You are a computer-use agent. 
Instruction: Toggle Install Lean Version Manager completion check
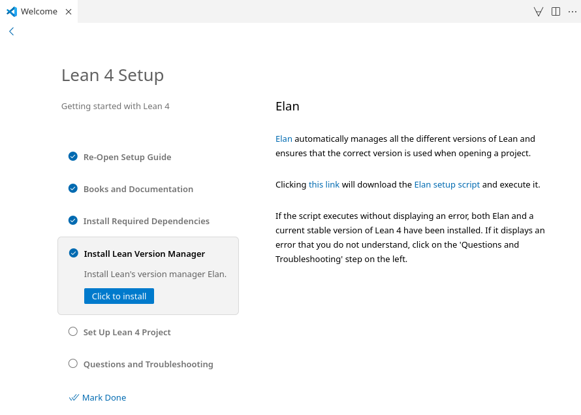[74, 253]
